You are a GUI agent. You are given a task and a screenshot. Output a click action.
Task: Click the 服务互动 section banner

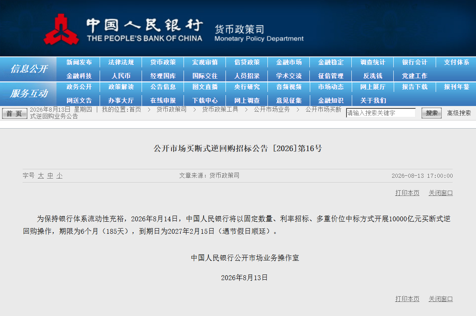[28, 94]
